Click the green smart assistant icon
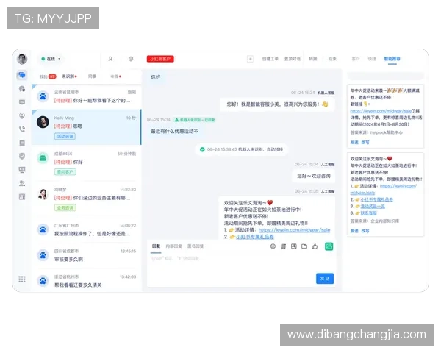The image size is (441, 353). [x=329, y=246]
